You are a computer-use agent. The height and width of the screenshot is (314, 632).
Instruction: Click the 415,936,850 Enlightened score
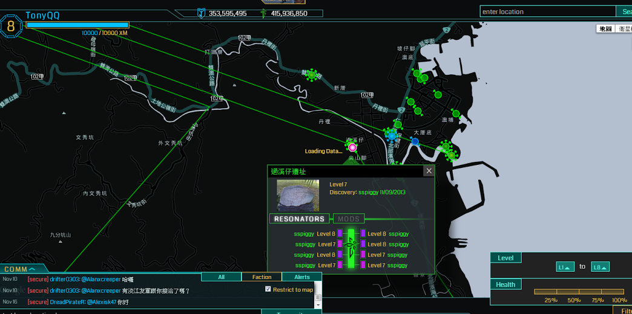[x=289, y=13]
